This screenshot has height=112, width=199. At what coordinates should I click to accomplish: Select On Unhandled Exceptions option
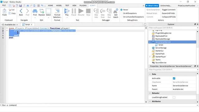(122, 17)
